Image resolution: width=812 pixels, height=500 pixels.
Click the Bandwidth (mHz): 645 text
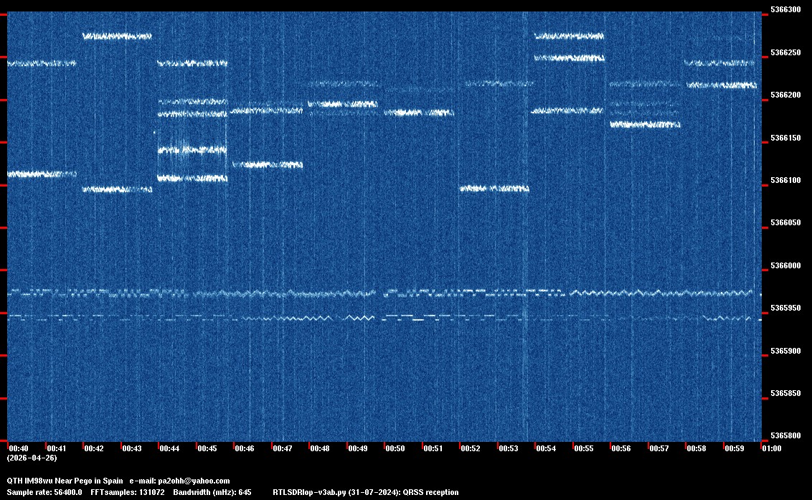212,492
